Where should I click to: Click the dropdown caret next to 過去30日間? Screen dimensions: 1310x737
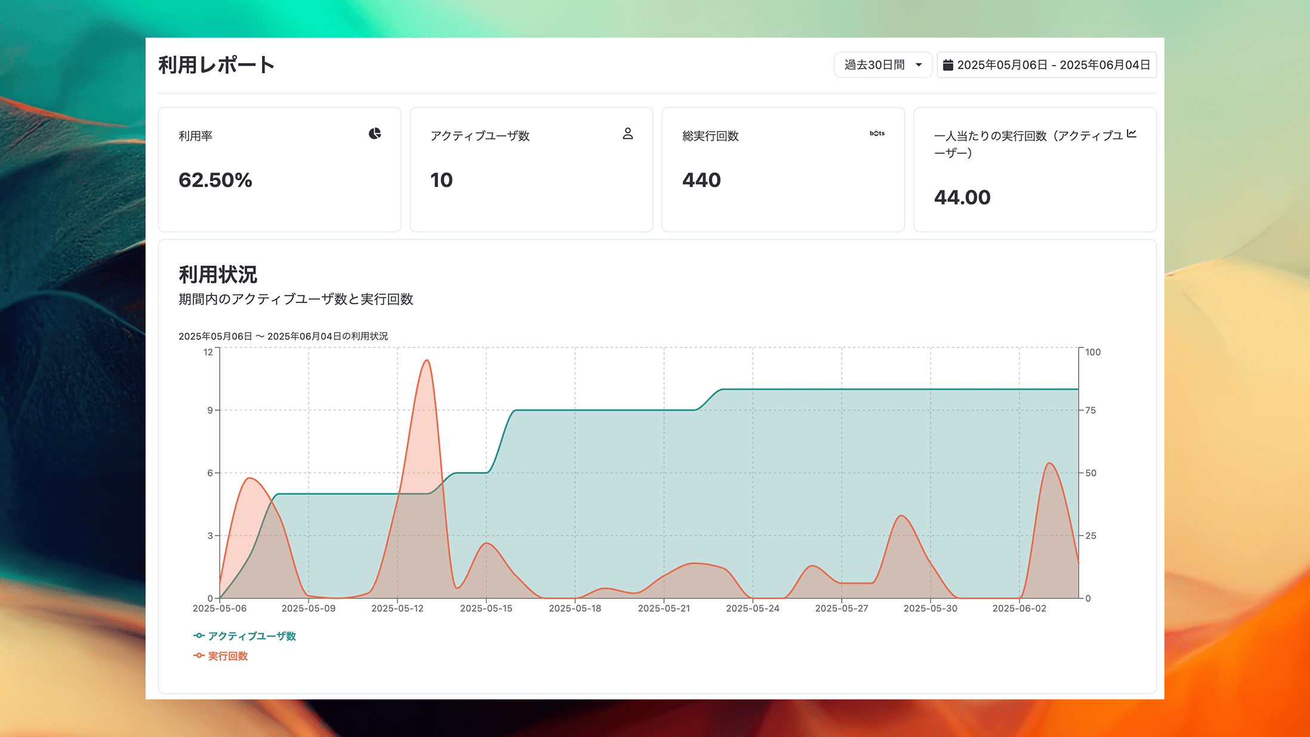919,65
